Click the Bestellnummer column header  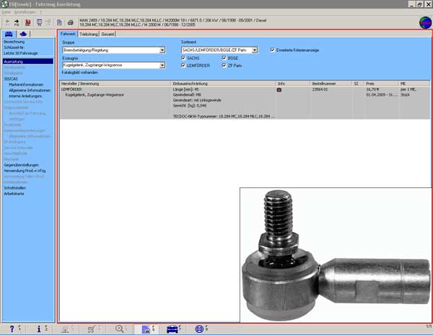(323, 84)
